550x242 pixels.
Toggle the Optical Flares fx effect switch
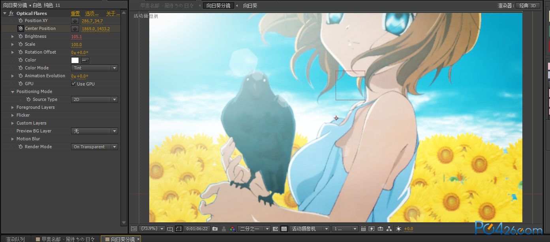pos(11,13)
